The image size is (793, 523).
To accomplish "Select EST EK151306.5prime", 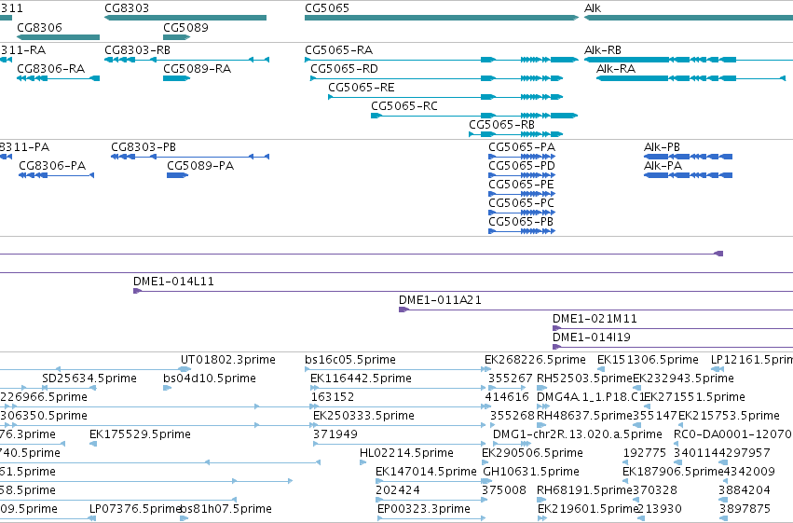I will click(x=648, y=360).
